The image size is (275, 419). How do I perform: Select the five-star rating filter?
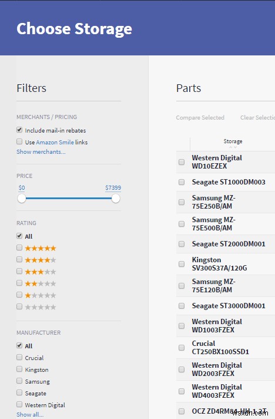click(19, 248)
